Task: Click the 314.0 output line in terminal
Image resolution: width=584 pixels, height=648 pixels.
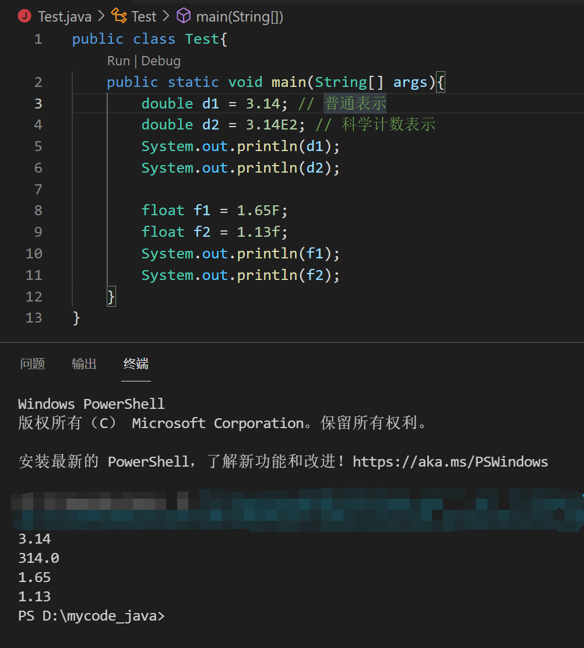Action: click(x=38, y=558)
